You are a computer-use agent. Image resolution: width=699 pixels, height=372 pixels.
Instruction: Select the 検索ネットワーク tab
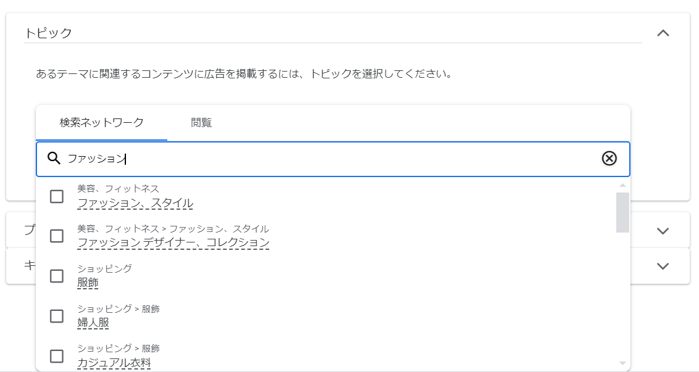[102, 123]
